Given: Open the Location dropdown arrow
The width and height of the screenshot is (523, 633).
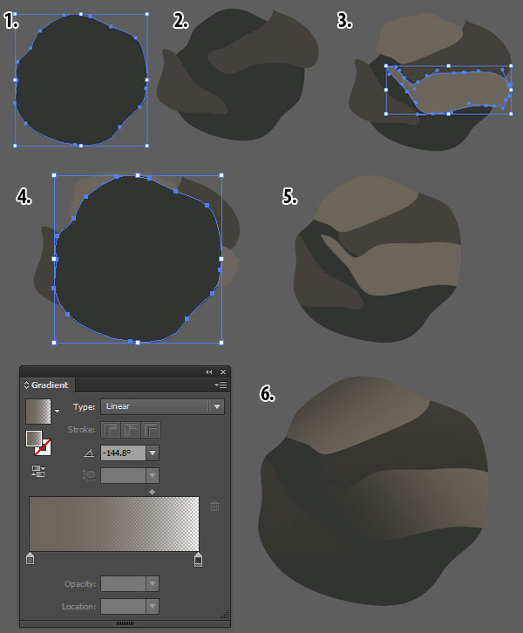Looking at the screenshot, I should tap(153, 606).
